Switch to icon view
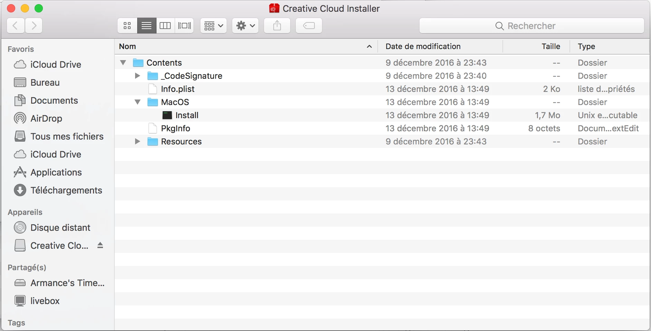651x331 pixels. (127, 26)
